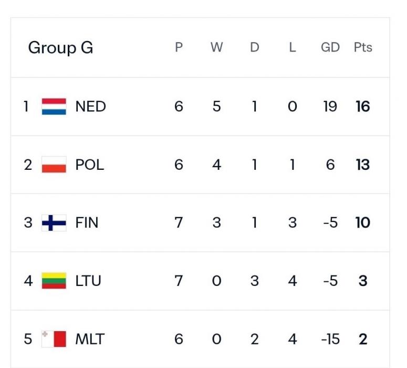The image size is (407, 368).
Task: Click the GD column header
Action: click(x=330, y=48)
